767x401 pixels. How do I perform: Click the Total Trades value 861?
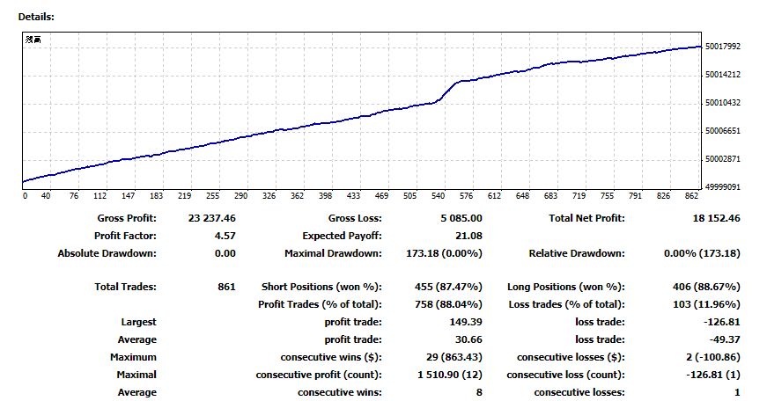tap(226, 287)
